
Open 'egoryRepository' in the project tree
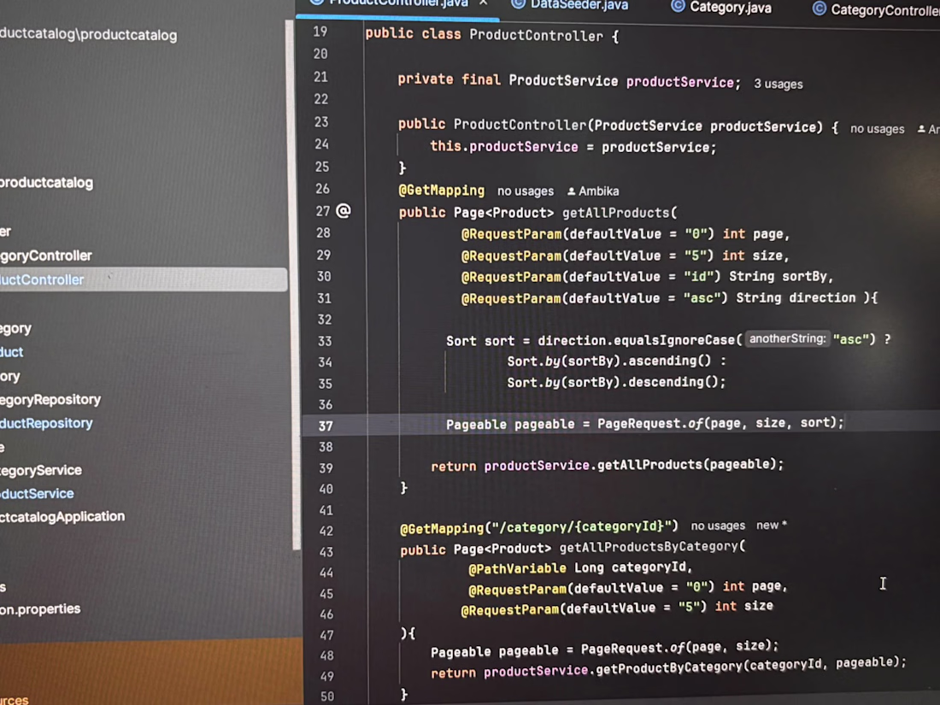(50, 400)
